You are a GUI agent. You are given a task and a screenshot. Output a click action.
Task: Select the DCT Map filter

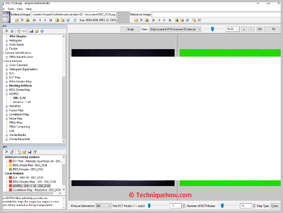(x=15, y=78)
